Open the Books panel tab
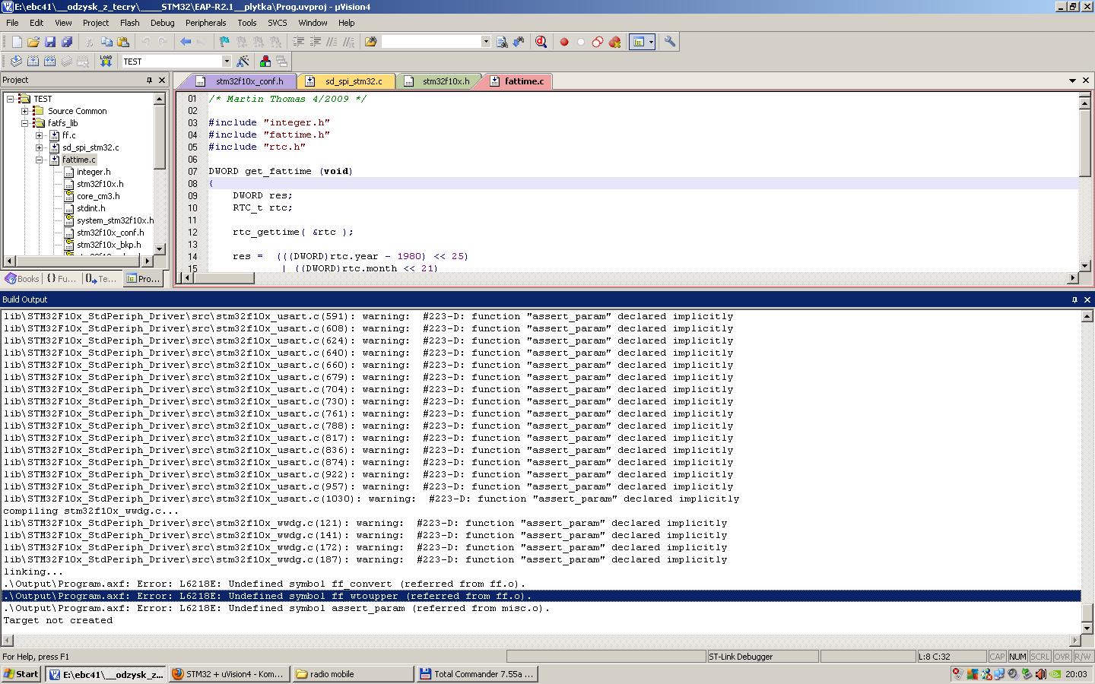This screenshot has width=1095, height=684. point(22,279)
